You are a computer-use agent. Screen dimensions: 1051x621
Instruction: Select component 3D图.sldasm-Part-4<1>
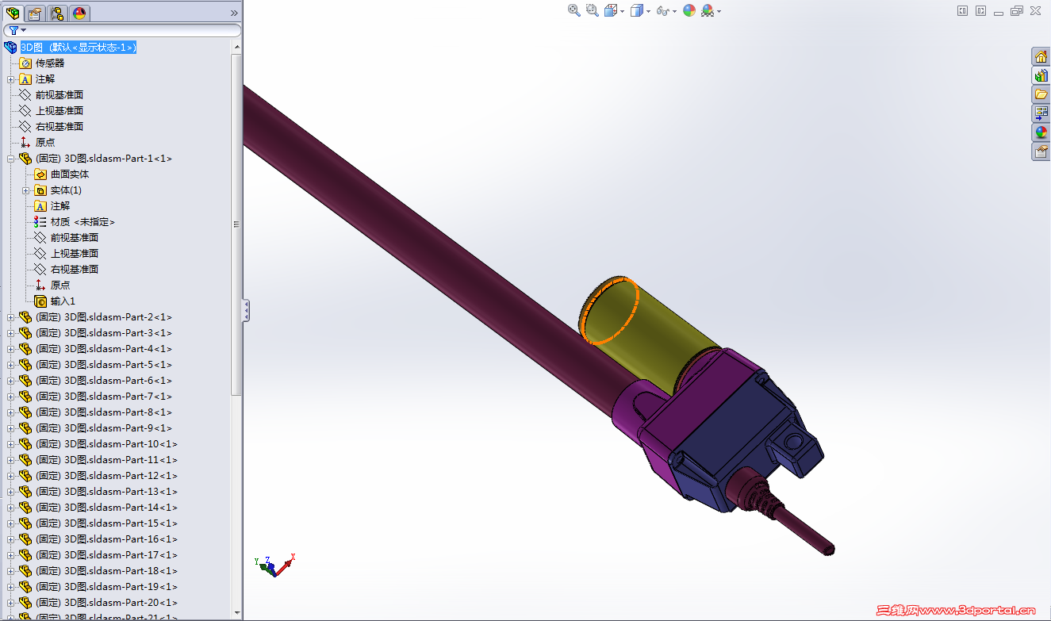(104, 349)
